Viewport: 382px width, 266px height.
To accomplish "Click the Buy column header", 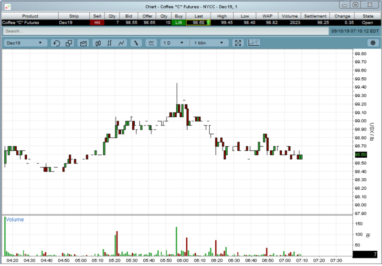I will coord(179,16).
